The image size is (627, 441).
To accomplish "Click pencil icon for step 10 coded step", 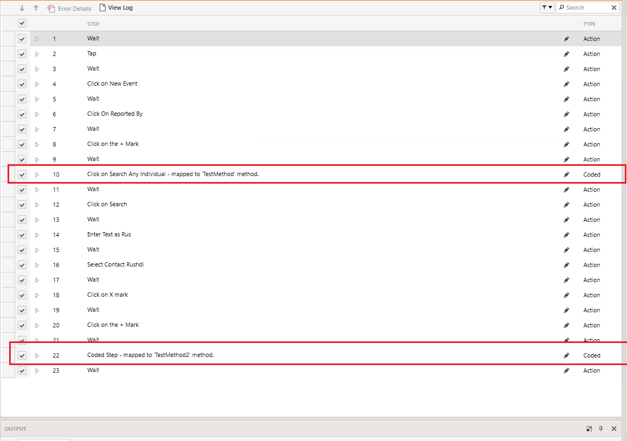I will pos(566,174).
